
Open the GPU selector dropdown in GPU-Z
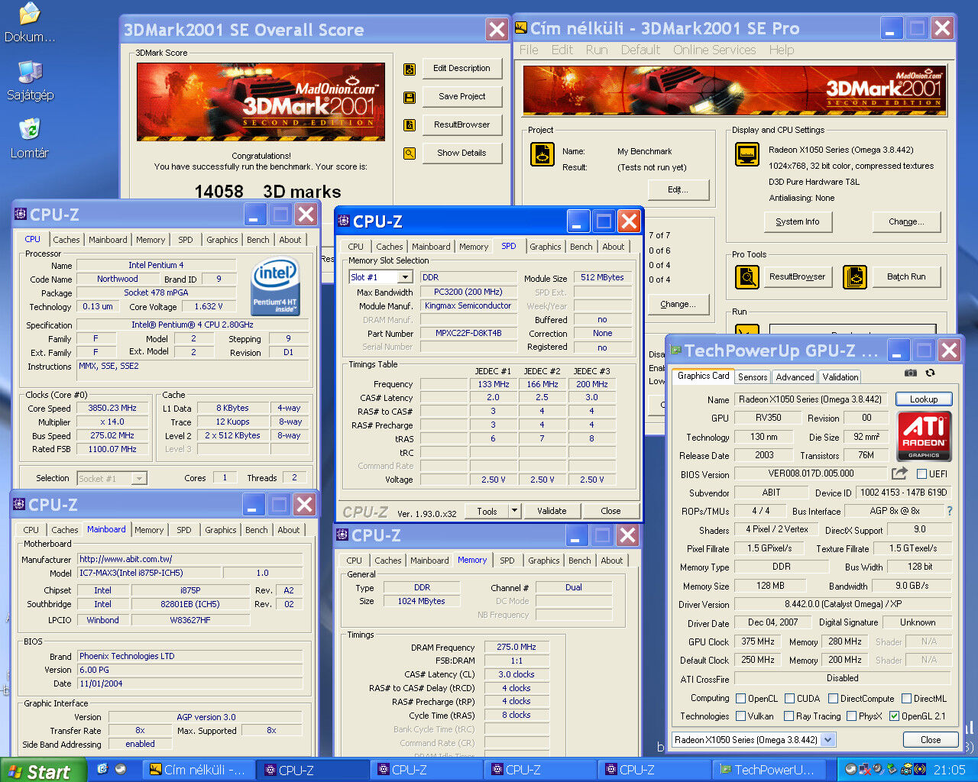[x=828, y=739]
